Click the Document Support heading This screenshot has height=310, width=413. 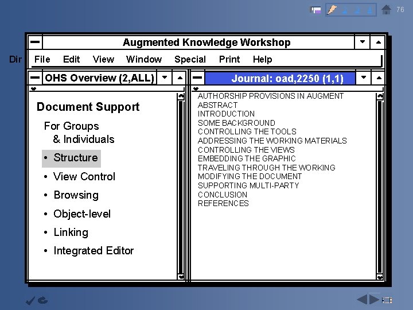click(x=88, y=107)
